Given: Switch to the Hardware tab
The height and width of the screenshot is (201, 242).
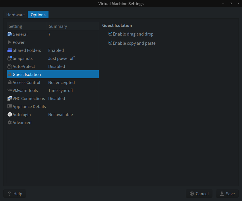Looking at the screenshot, I should pos(16,15).
